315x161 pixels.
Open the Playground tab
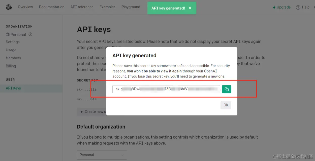click(131, 7)
